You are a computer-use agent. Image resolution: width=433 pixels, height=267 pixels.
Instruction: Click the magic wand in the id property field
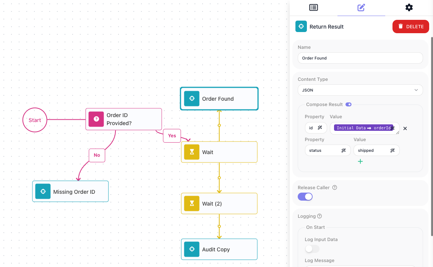click(320, 127)
